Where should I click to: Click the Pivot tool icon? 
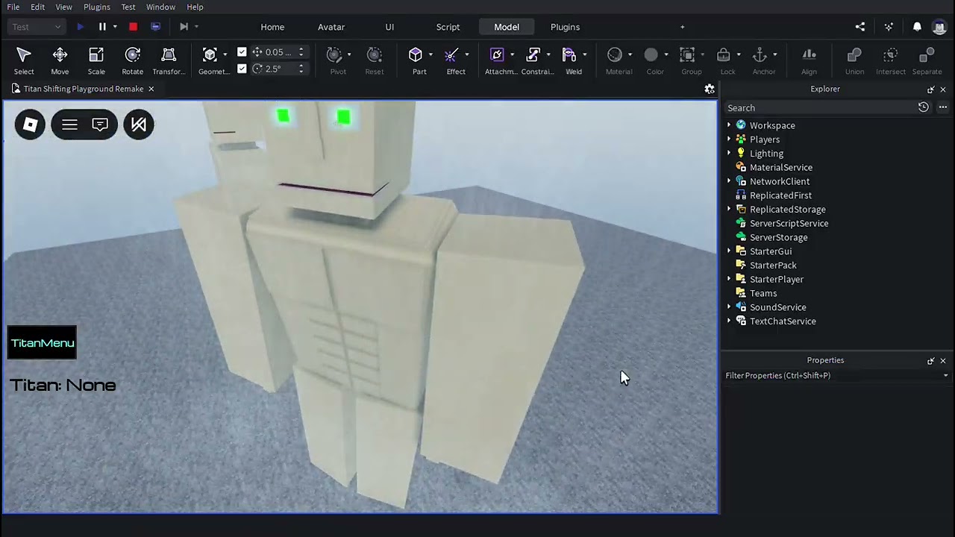[334, 55]
